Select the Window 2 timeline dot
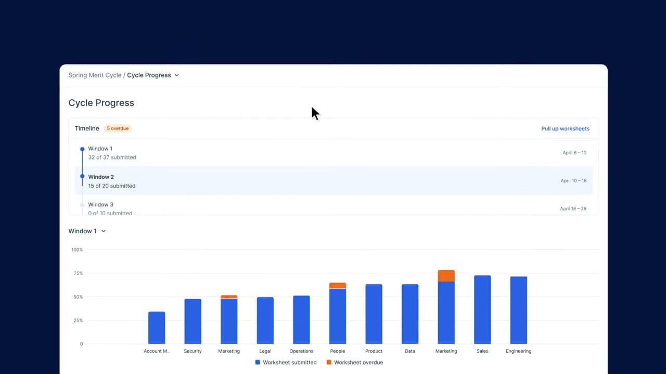The image size is (666, 374). (x=82, y=177)
